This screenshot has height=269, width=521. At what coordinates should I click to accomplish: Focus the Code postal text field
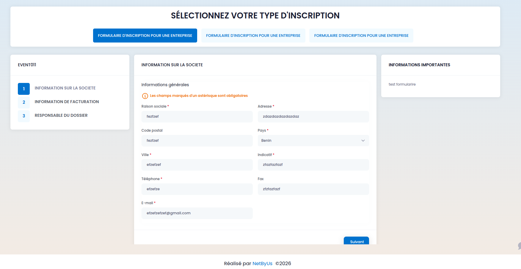click(x=197, y=141)
